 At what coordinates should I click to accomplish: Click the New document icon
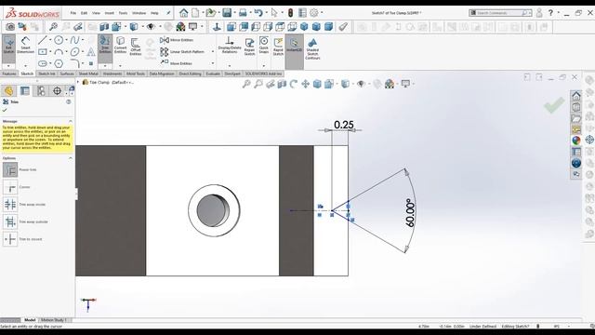coord(195,13)
